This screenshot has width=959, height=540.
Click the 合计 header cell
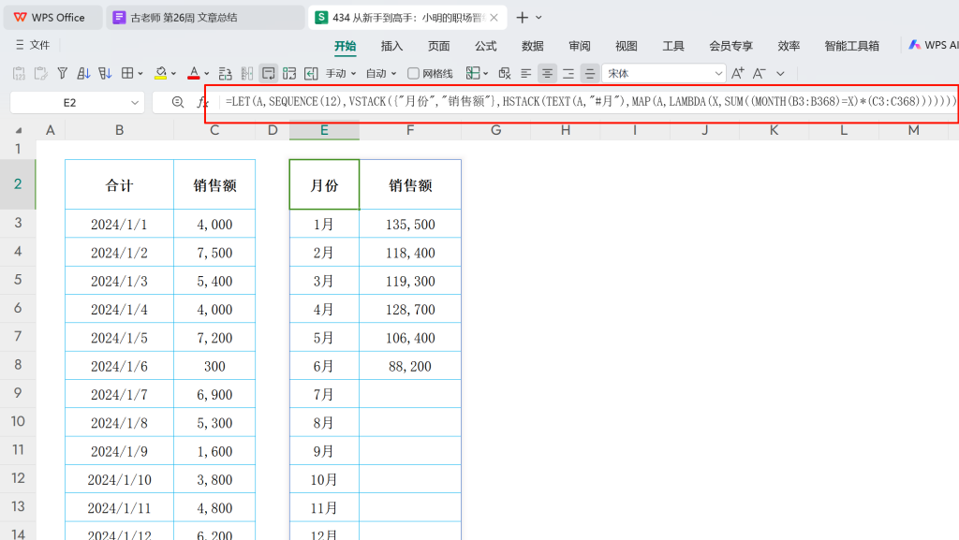tap(119, 185)
